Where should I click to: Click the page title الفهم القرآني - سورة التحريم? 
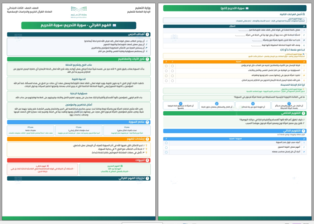click(79, 25)
